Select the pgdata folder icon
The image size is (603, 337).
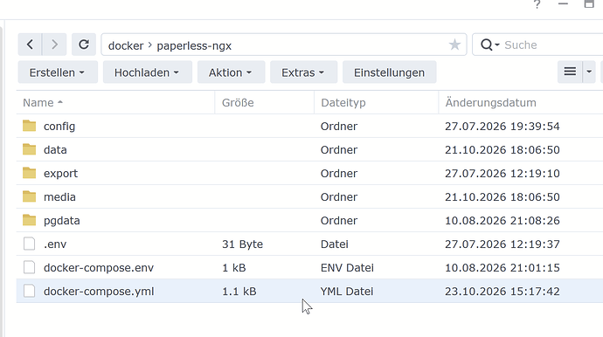[29, 220]
